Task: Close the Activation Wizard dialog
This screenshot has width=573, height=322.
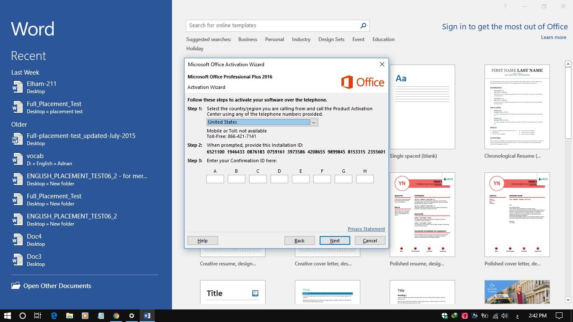Action: 382,64
